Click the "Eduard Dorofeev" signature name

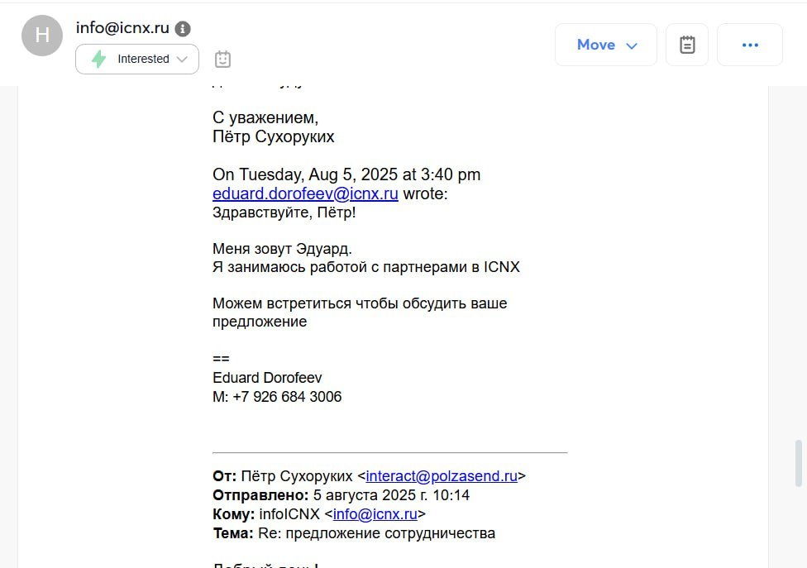pos(267,378)
